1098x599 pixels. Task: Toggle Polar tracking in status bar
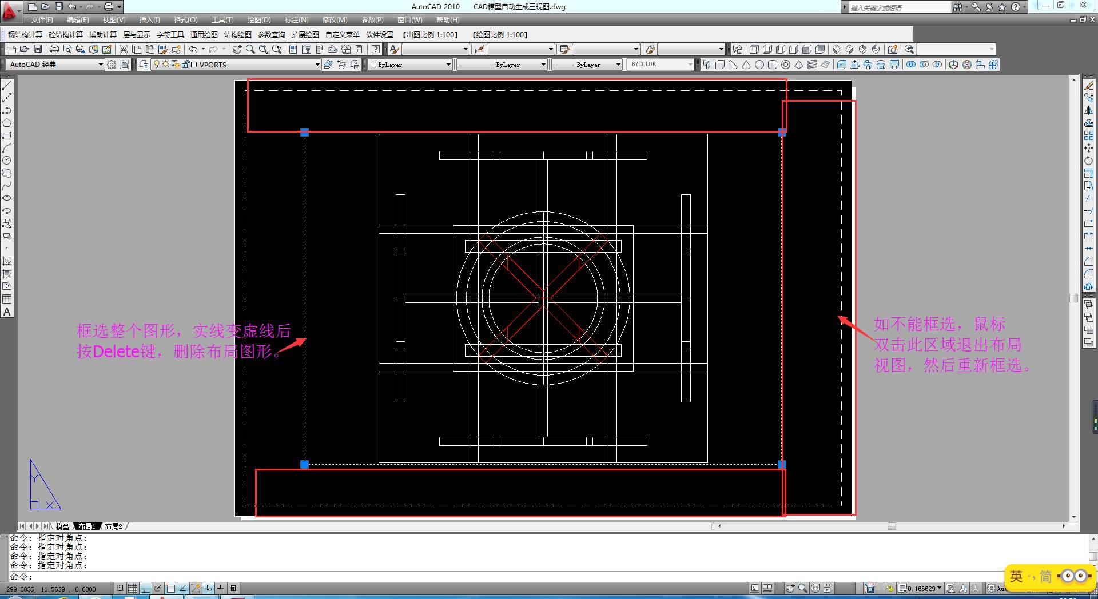point(158,588)
